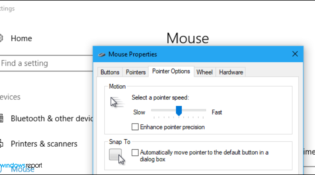Open Printers & scanners settings

click(44, 144)
